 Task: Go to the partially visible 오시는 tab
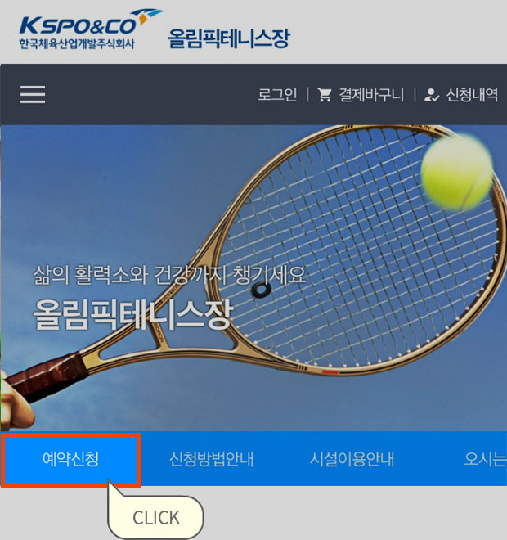point(485,460)
